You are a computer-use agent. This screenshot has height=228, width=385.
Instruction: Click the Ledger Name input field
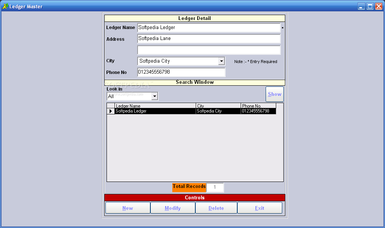(x=209, y=28)
